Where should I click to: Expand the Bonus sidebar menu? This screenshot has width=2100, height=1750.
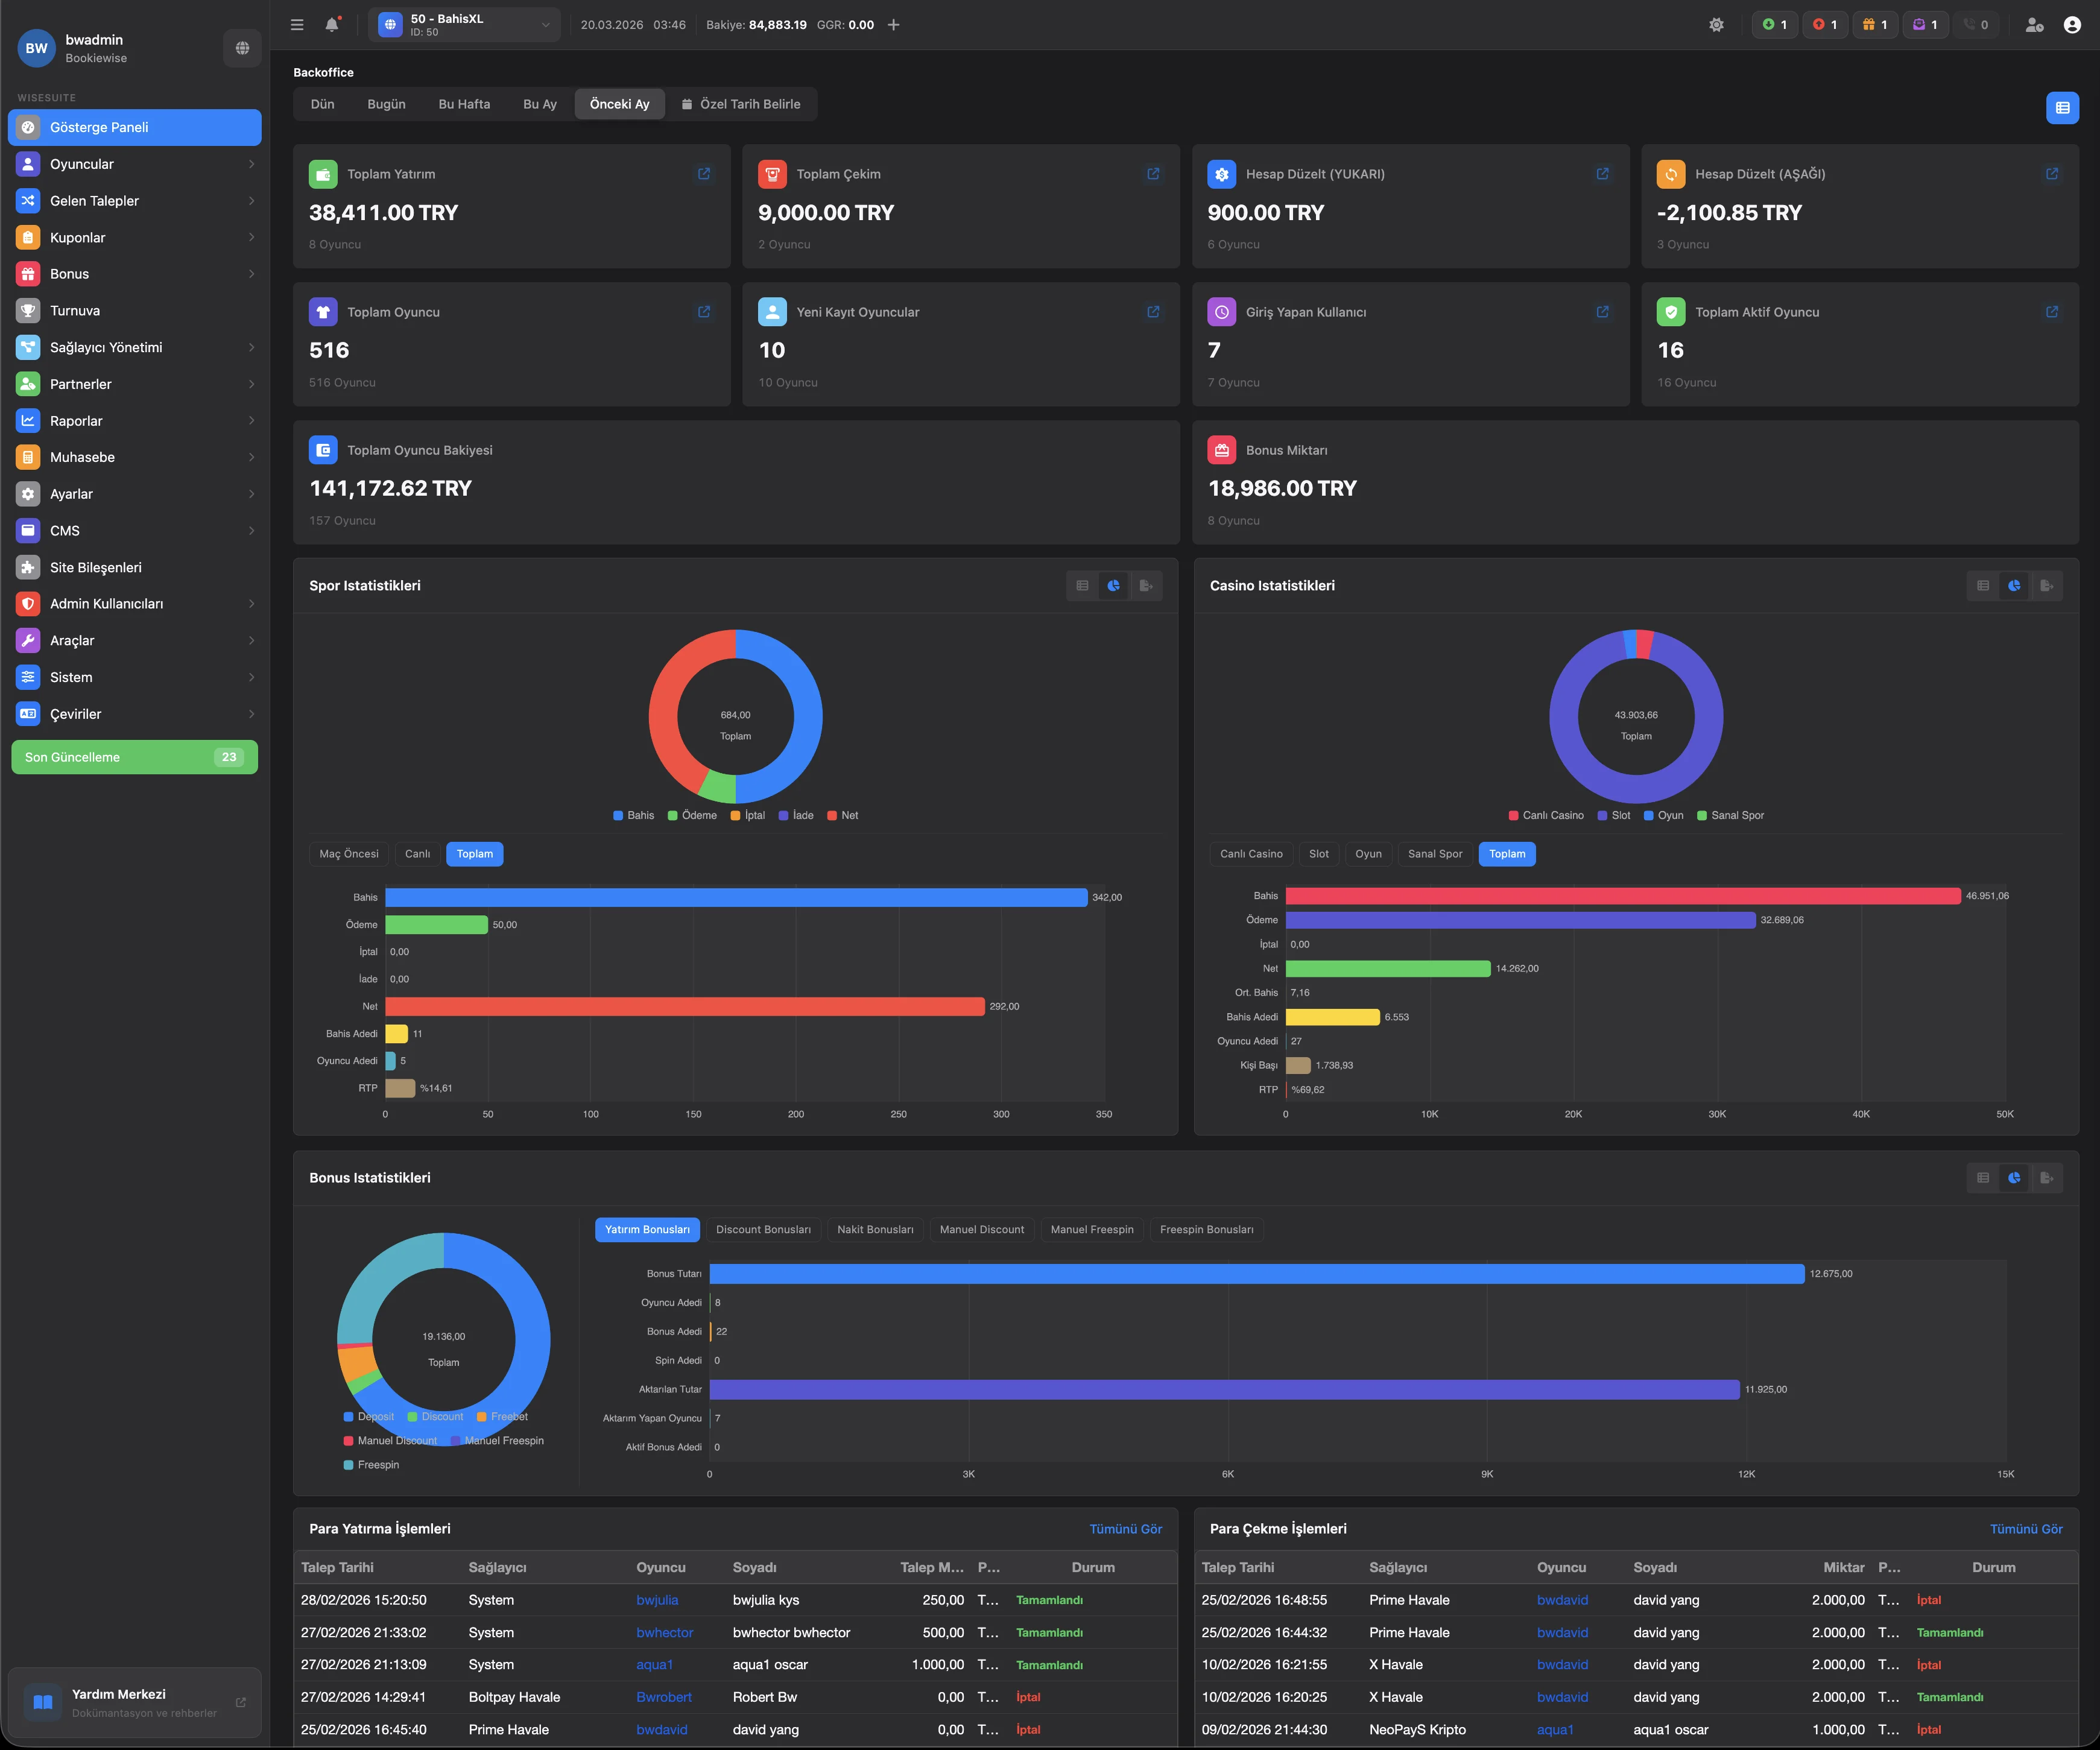(x=135, y=273)
